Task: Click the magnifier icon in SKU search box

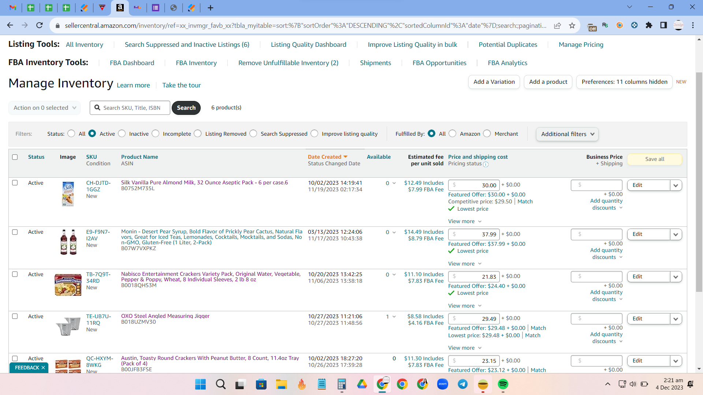Action: pyautogui.click(x=97, y=108)
